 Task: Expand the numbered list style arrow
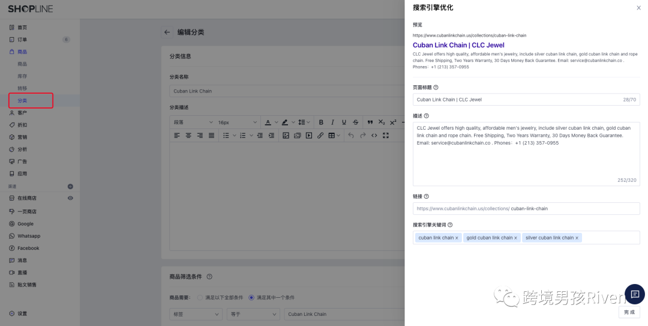point(251,135)
